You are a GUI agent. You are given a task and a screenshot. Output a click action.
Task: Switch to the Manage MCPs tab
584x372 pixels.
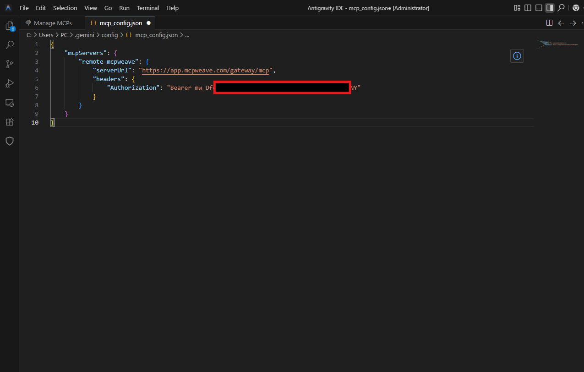click(52, 23)
